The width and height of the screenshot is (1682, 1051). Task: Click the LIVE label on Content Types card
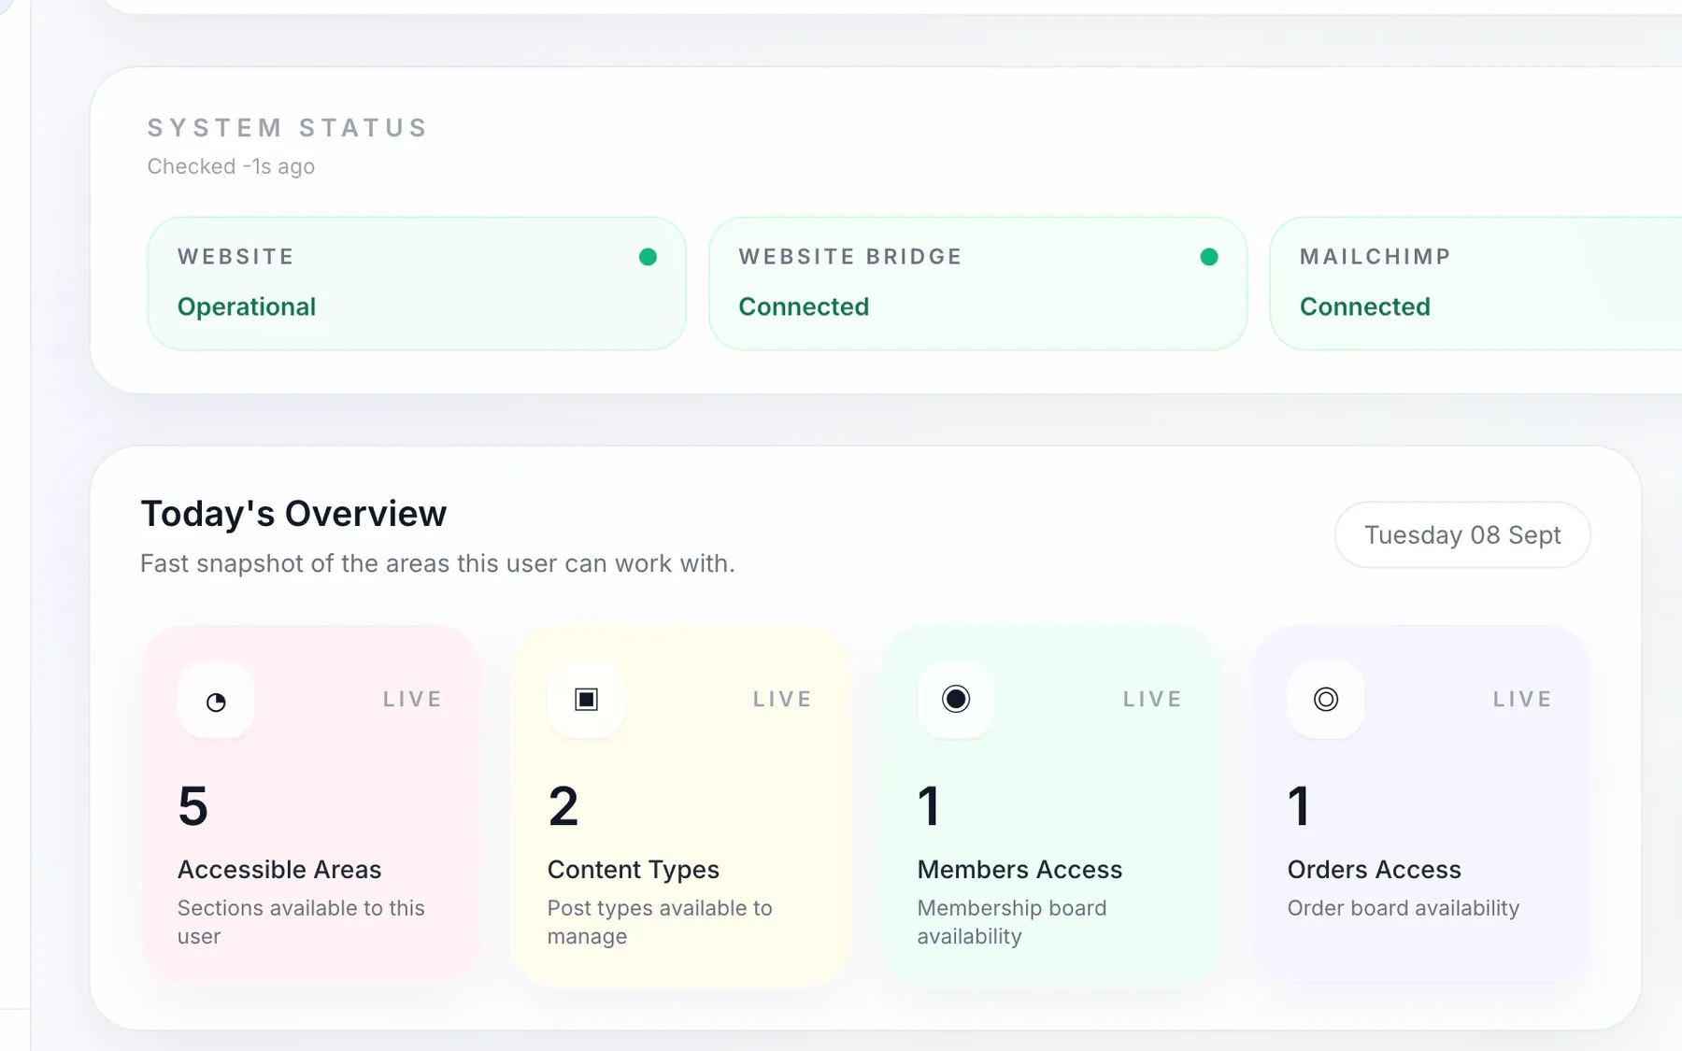tap(782, 699)
